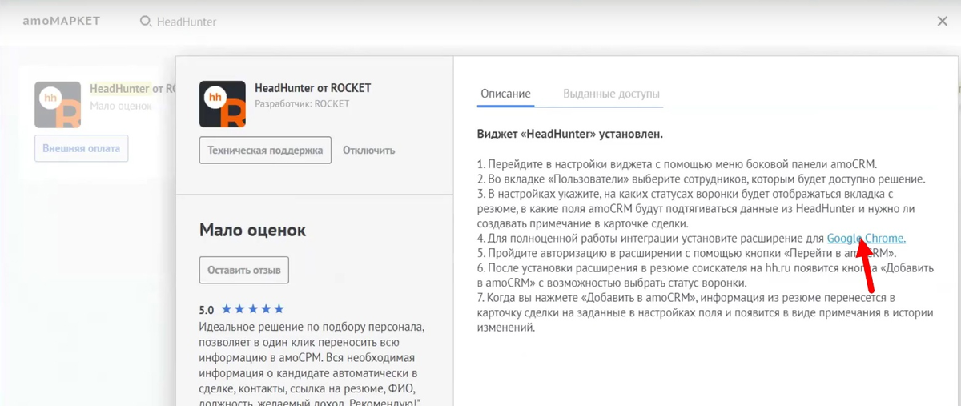This screenshot has height=406, width=961.
Task: Switch to the Описание tab
Action: pos(505,94)
